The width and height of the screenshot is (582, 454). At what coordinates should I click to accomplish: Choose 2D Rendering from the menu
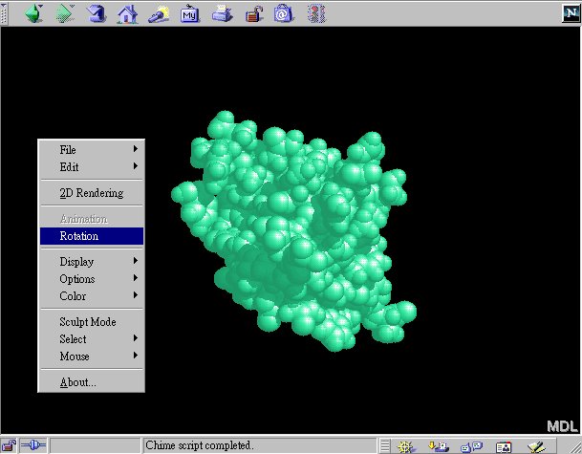coord(92,193)
